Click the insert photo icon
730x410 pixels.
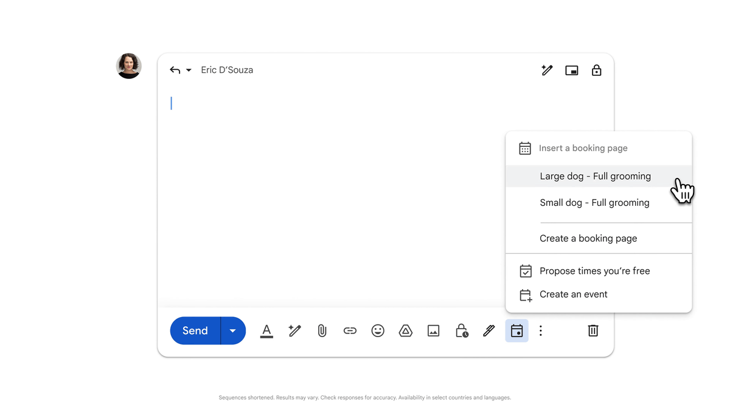pos(433,331)
